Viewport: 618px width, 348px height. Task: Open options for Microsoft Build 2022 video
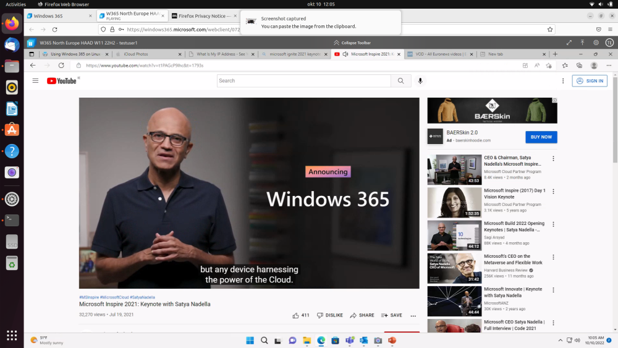pos(553,224)
